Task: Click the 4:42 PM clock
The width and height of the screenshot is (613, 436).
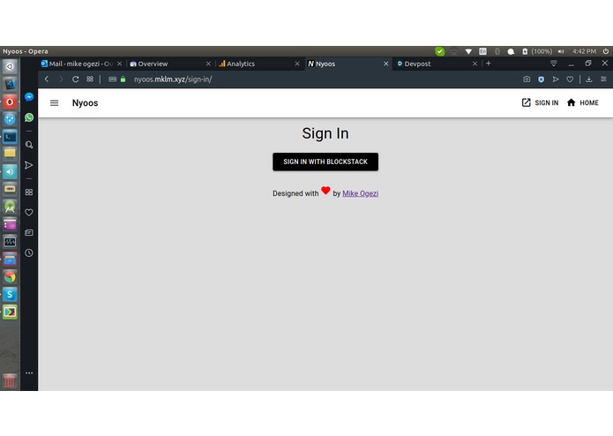Action: [x=584, y=51]
